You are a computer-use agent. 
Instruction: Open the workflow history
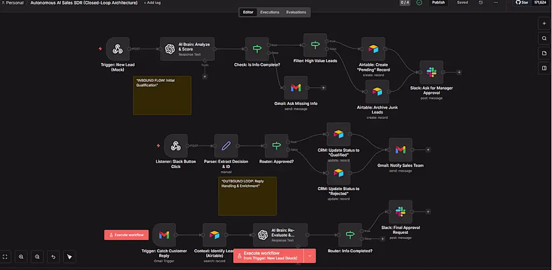[x=481, y=3]
